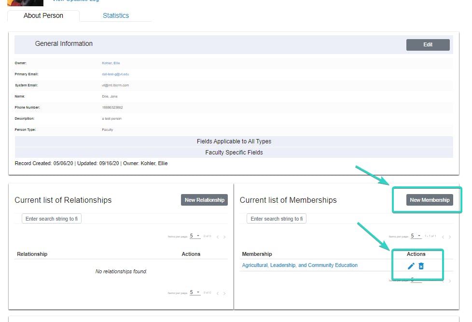Viewport: 472px width, 322px height.
Task: Open Agricultural, Leadership, and Community Education membership link
Action: pyautogui.click(x=300, y=265)
